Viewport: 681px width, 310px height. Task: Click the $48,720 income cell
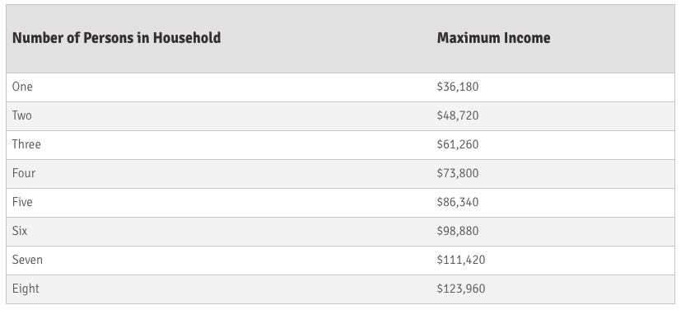tap(458, 115)
